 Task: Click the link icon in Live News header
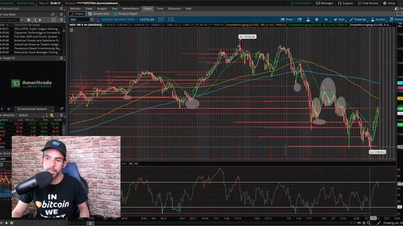click(53, 14)
